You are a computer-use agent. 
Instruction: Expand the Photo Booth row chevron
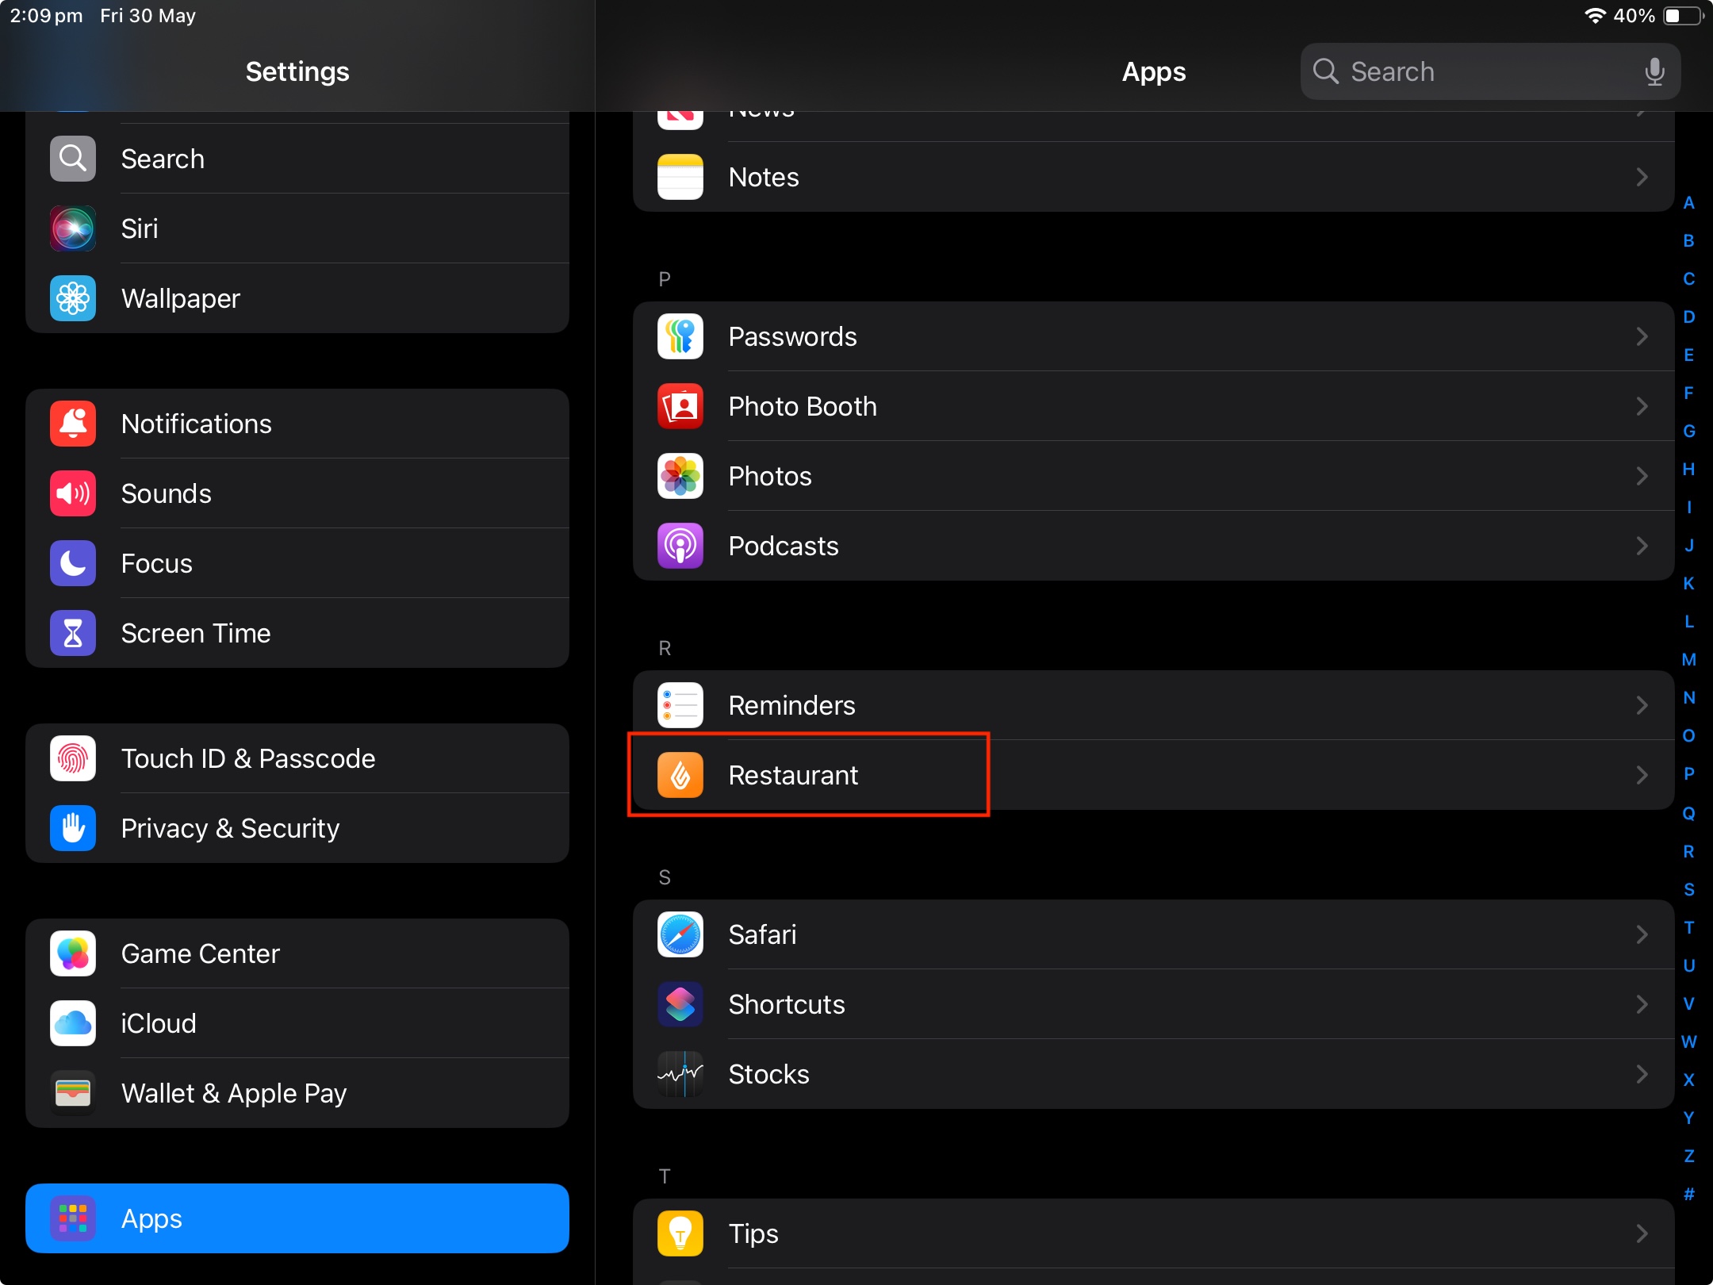click(x=1642, y=406)
